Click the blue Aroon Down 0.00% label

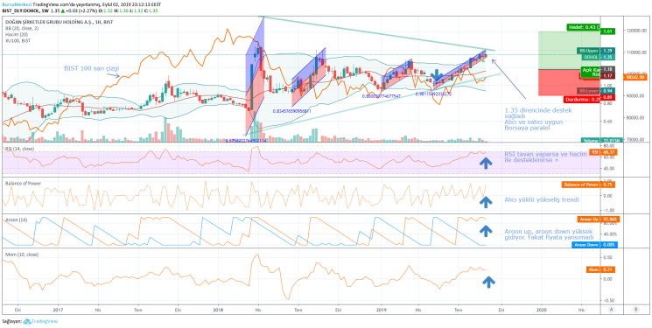(594, 245)
